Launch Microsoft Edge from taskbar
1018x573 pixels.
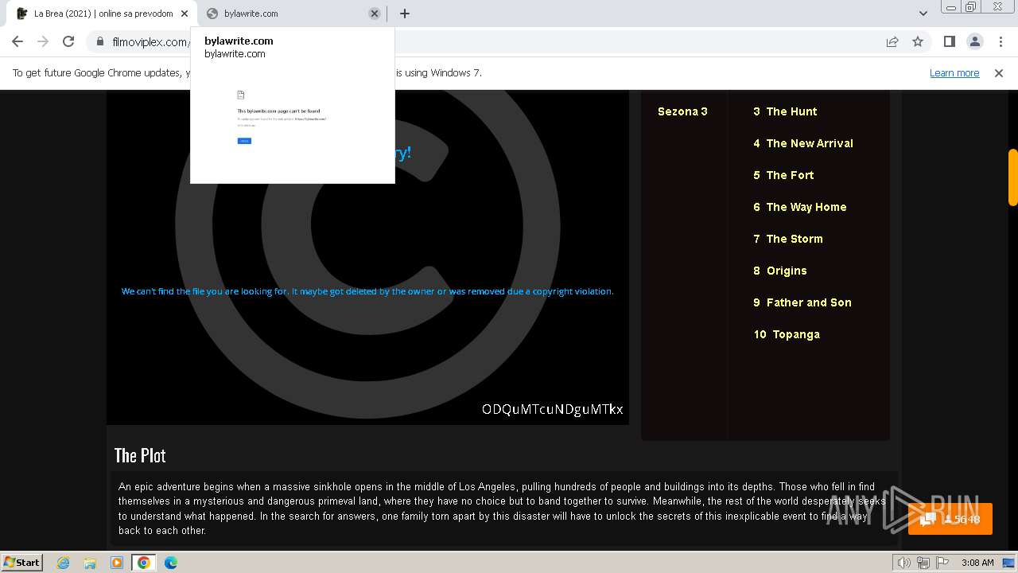171,563
